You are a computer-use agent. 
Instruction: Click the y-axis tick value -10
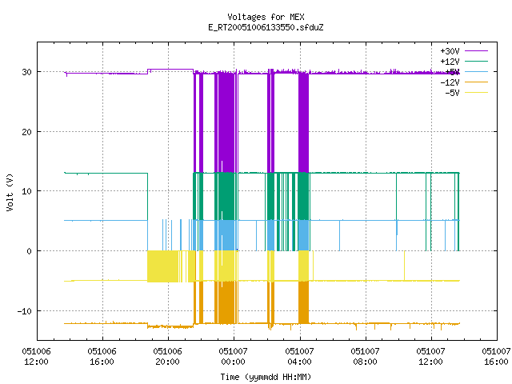[x=25, y=311]
